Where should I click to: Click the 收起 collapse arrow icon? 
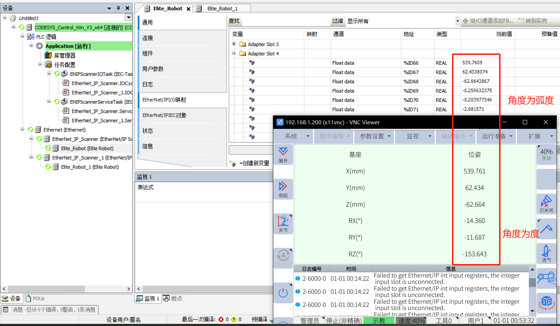[x=283, y=189]
